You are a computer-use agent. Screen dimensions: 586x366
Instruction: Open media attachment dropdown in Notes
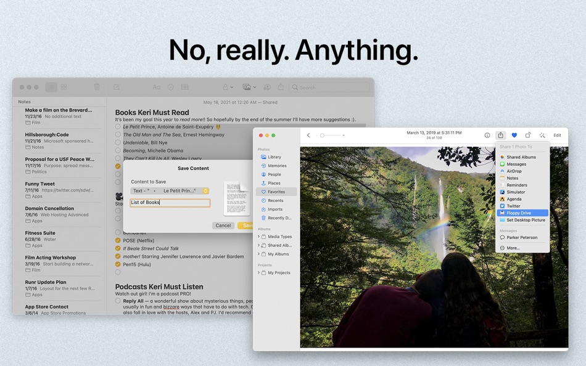[249, 87]
